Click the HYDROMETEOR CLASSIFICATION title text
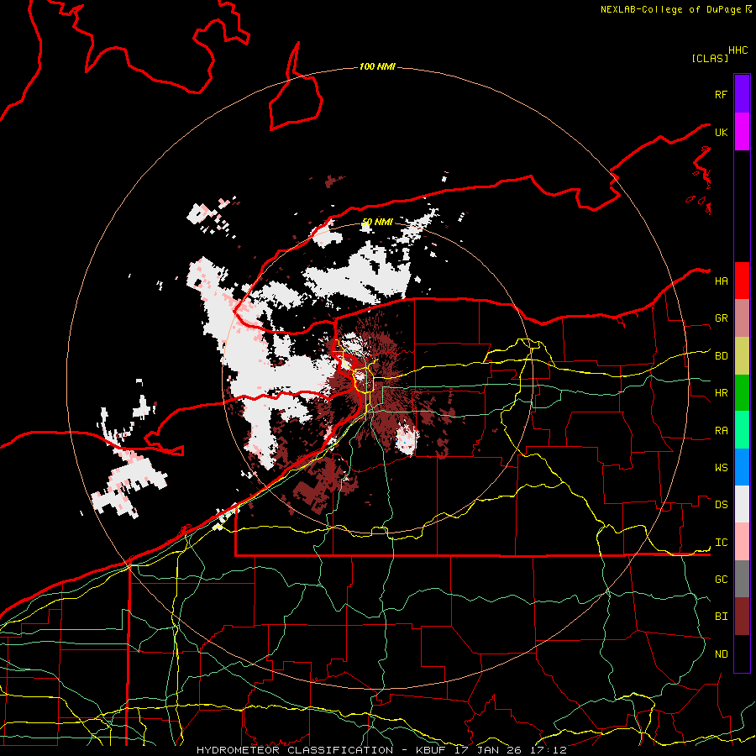The image size is (756, 756). [x=295, y=750]
